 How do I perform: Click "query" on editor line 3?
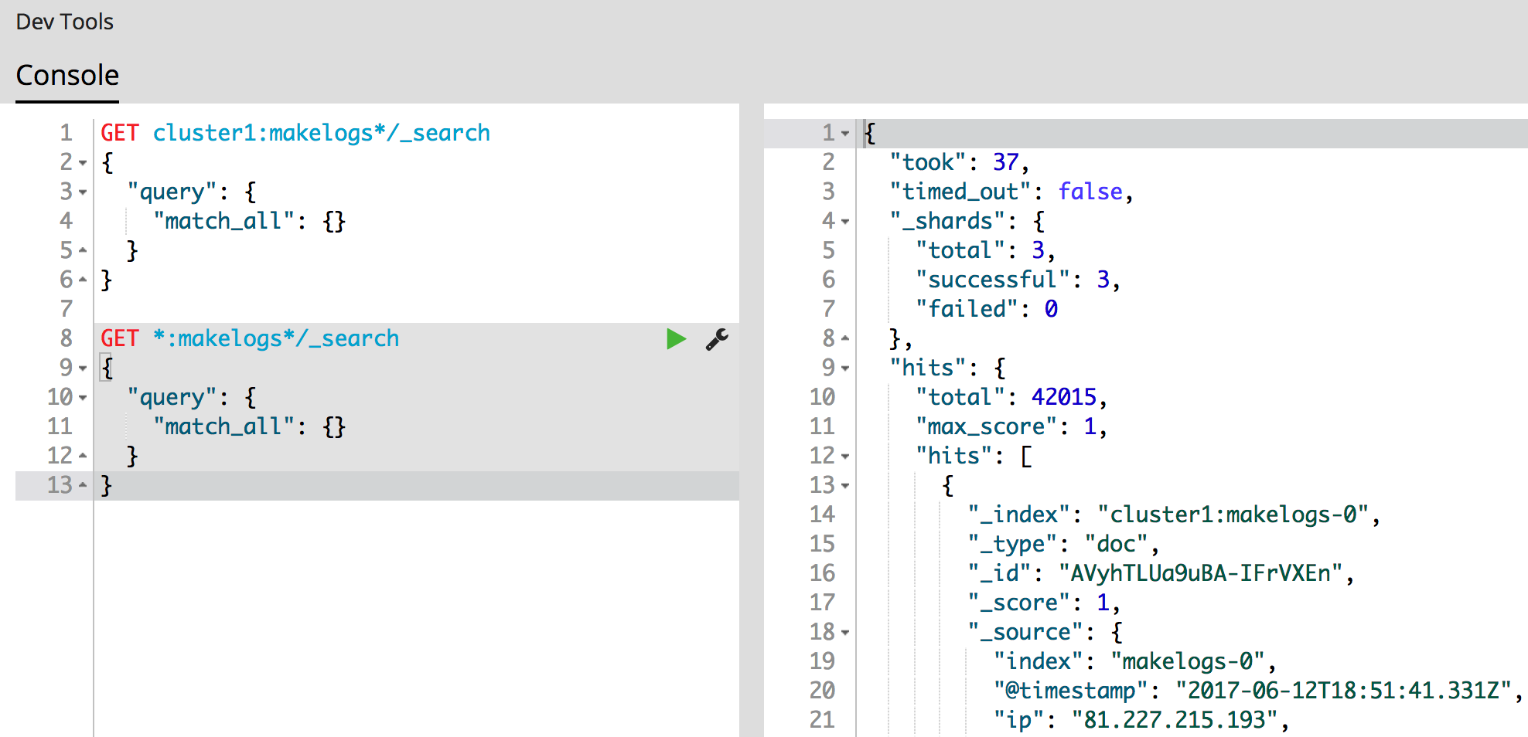click(172, 192)
